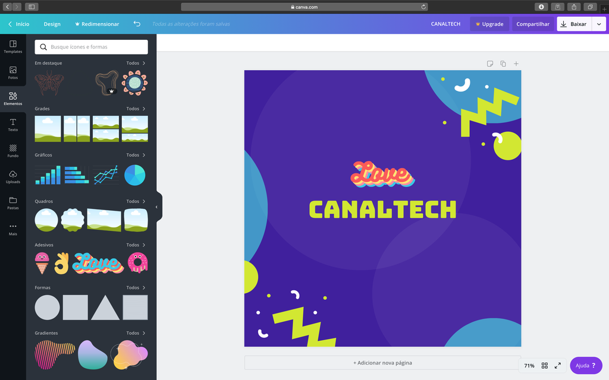Add the first square shape
The width and height of the screenshot is (609, 380).
(76, 308)
